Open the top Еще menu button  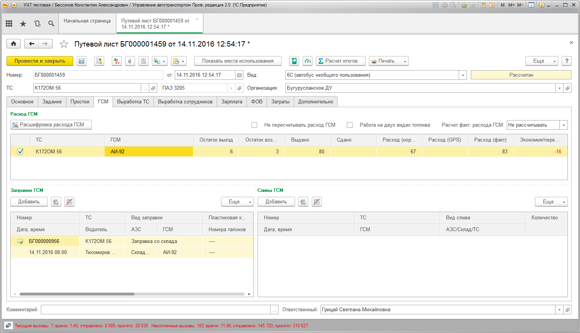(542, 61)
